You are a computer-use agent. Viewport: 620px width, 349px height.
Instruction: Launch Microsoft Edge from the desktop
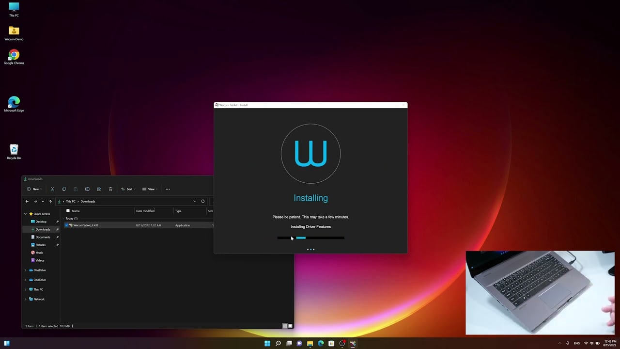click(14, 105)
